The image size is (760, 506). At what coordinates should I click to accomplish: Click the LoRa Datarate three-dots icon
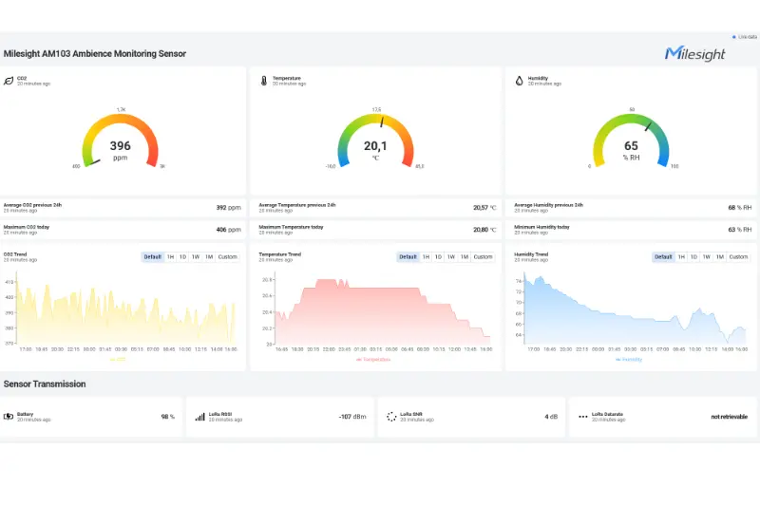point(583,417)
